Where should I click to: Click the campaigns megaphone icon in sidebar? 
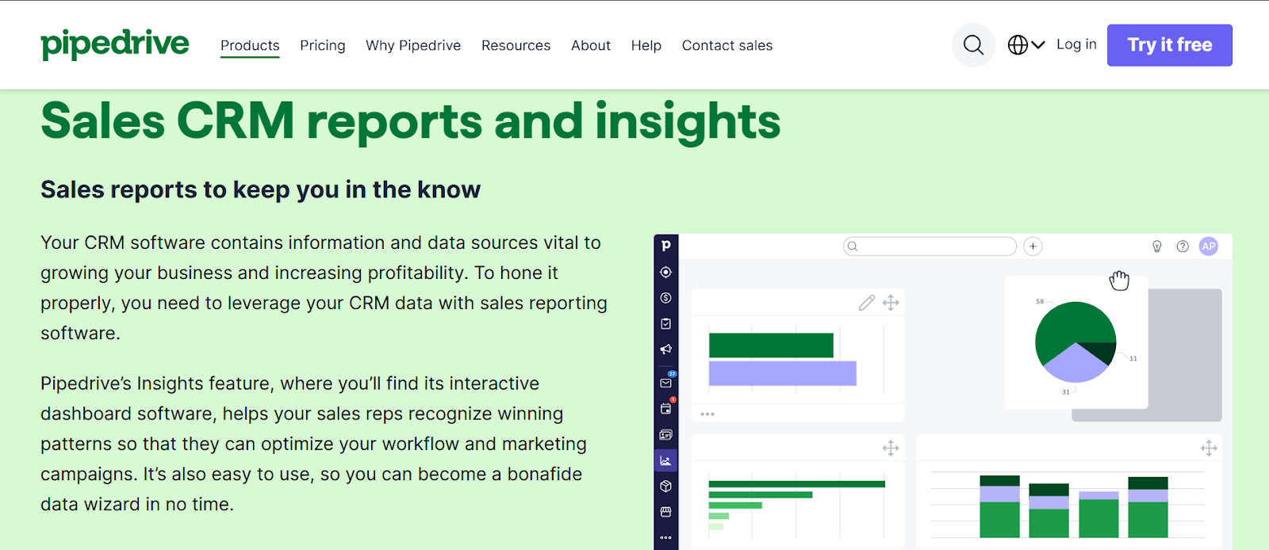coord(665,349)
